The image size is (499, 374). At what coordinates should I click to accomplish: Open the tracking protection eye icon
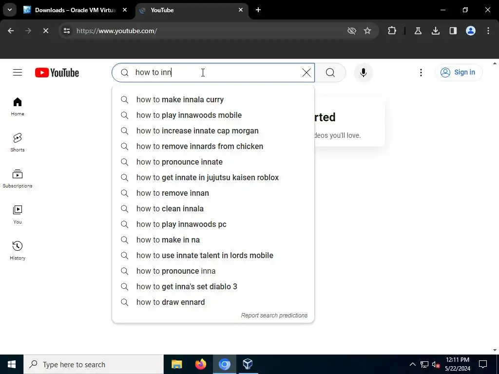click(352, 31)
